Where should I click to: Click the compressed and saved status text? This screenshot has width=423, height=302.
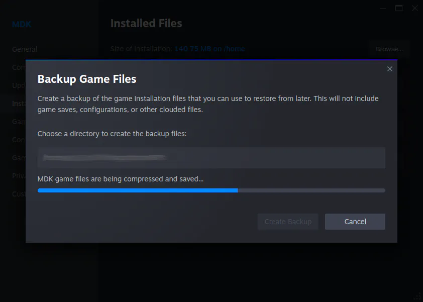(120, 179)
